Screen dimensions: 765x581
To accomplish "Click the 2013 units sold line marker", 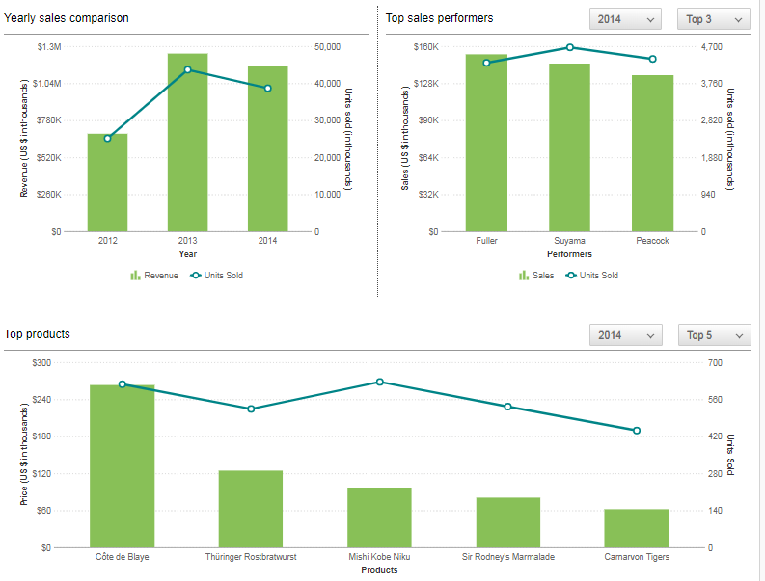I will point(187,69).
